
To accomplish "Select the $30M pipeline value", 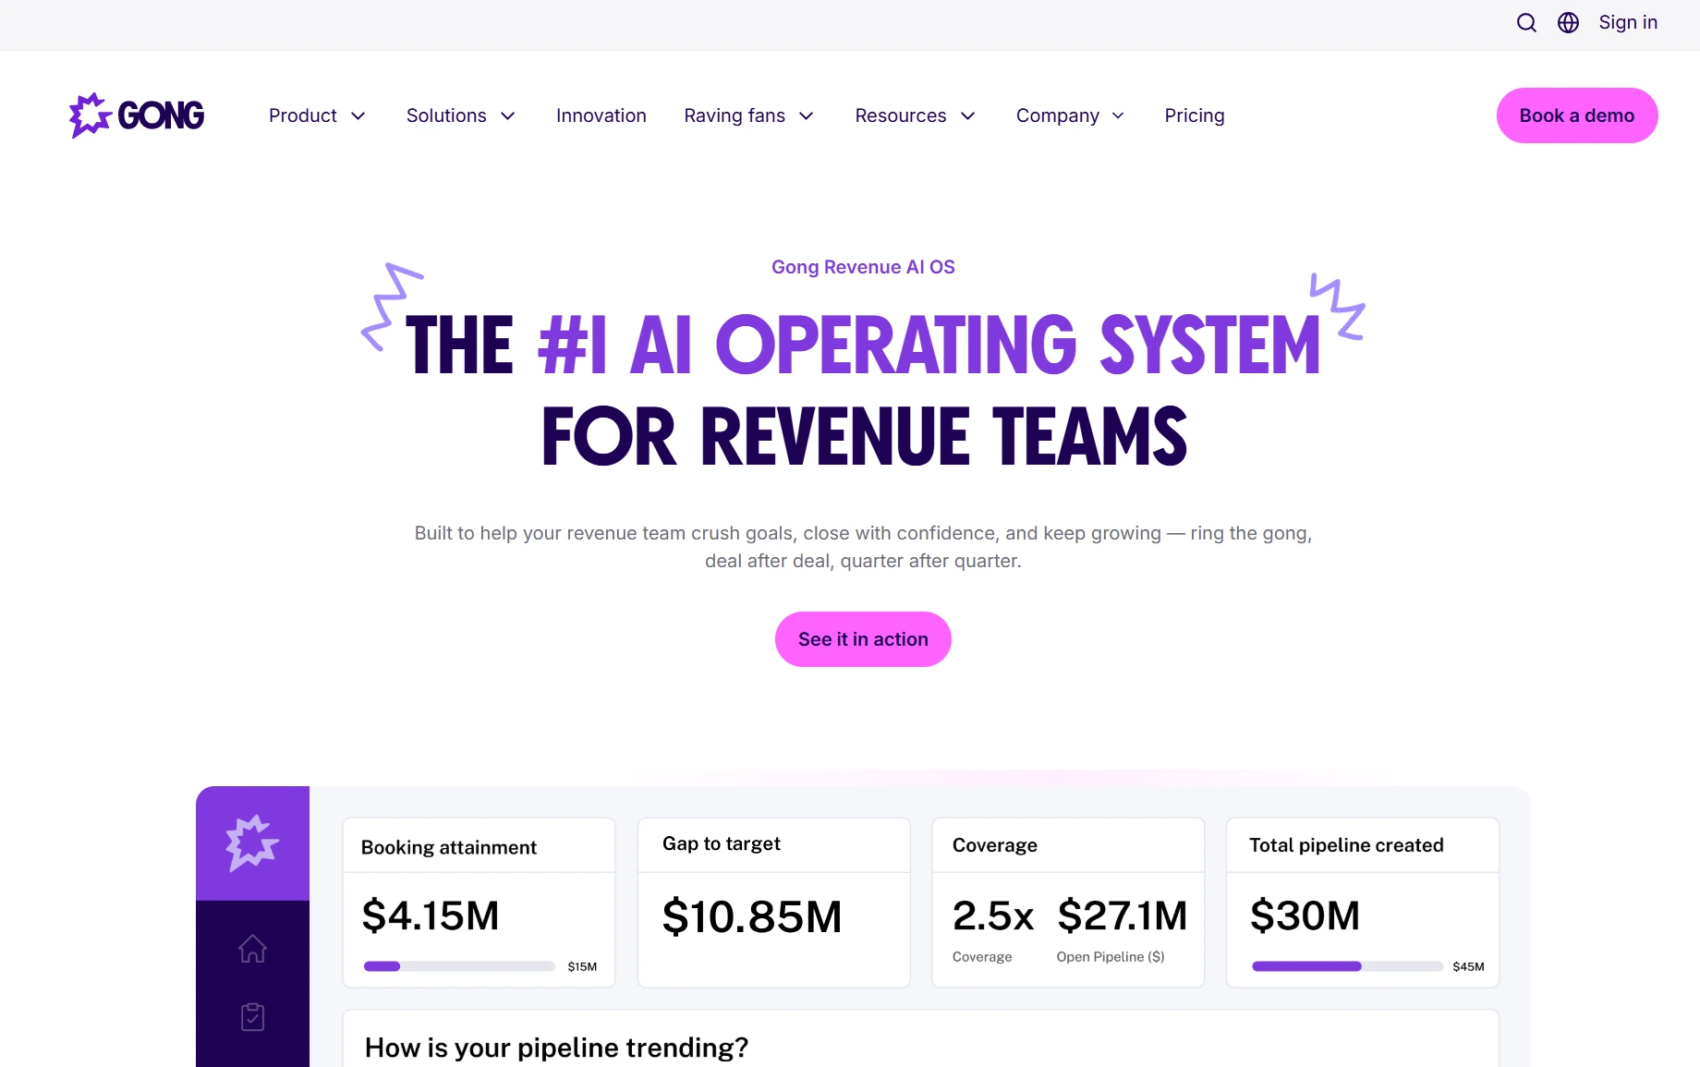I will pos(1305,915).
